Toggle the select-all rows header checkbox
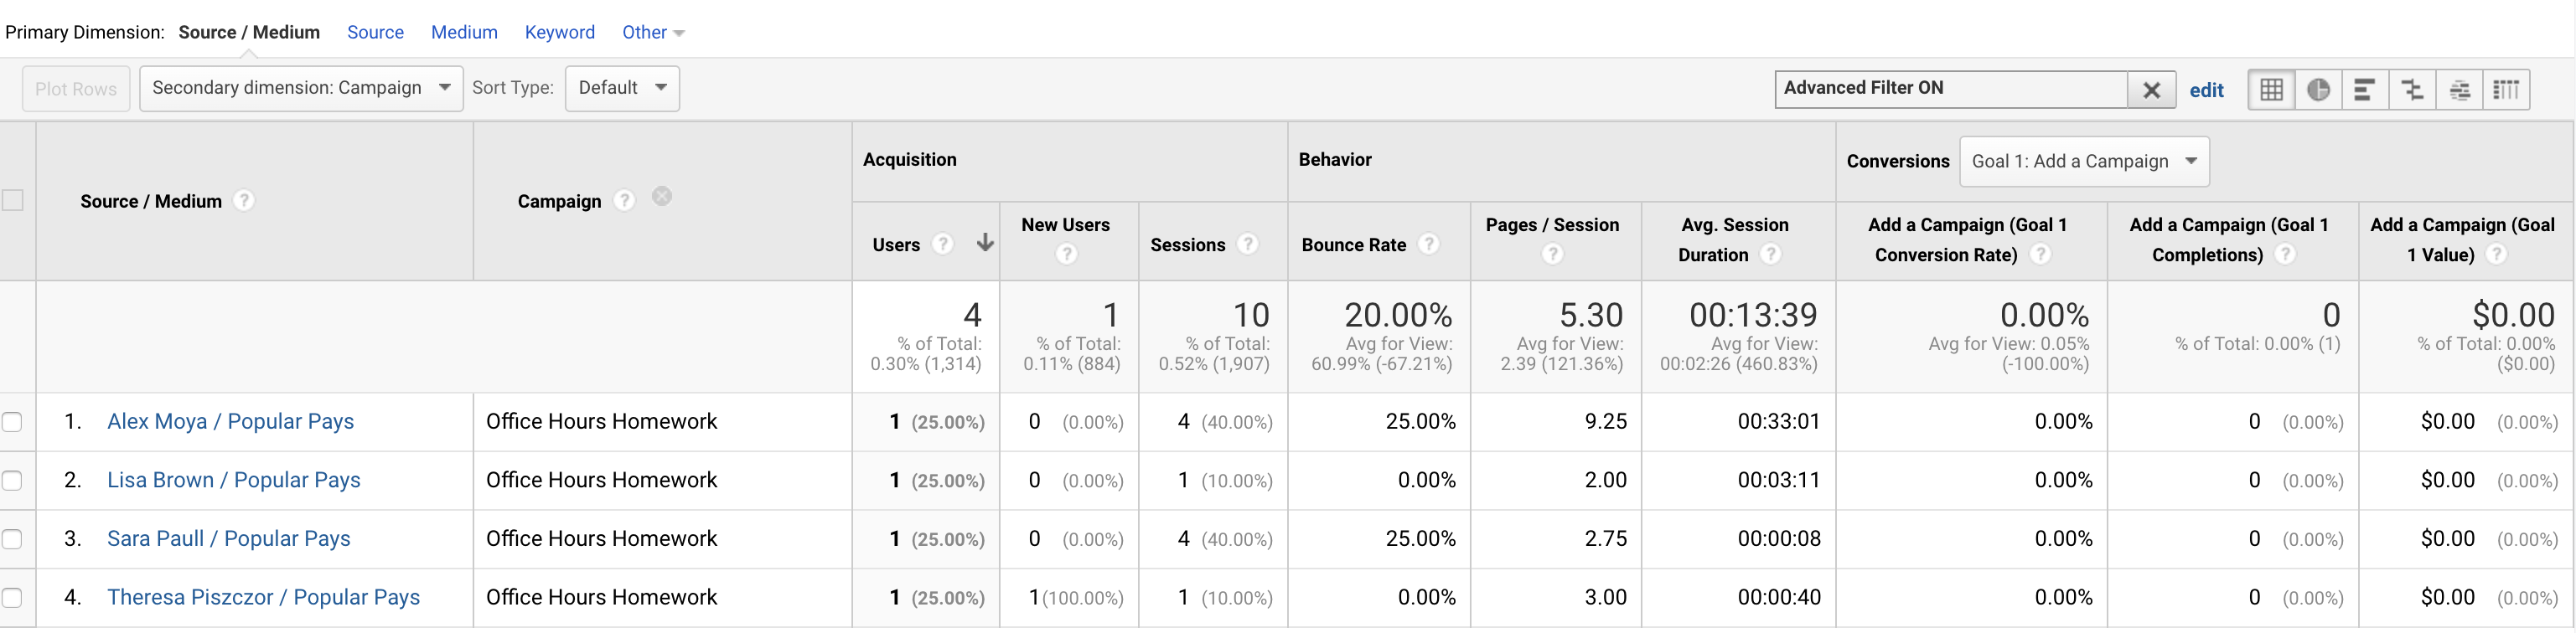 [13, 199]
